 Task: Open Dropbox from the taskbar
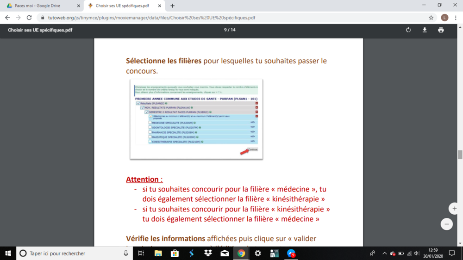(208, 253)
